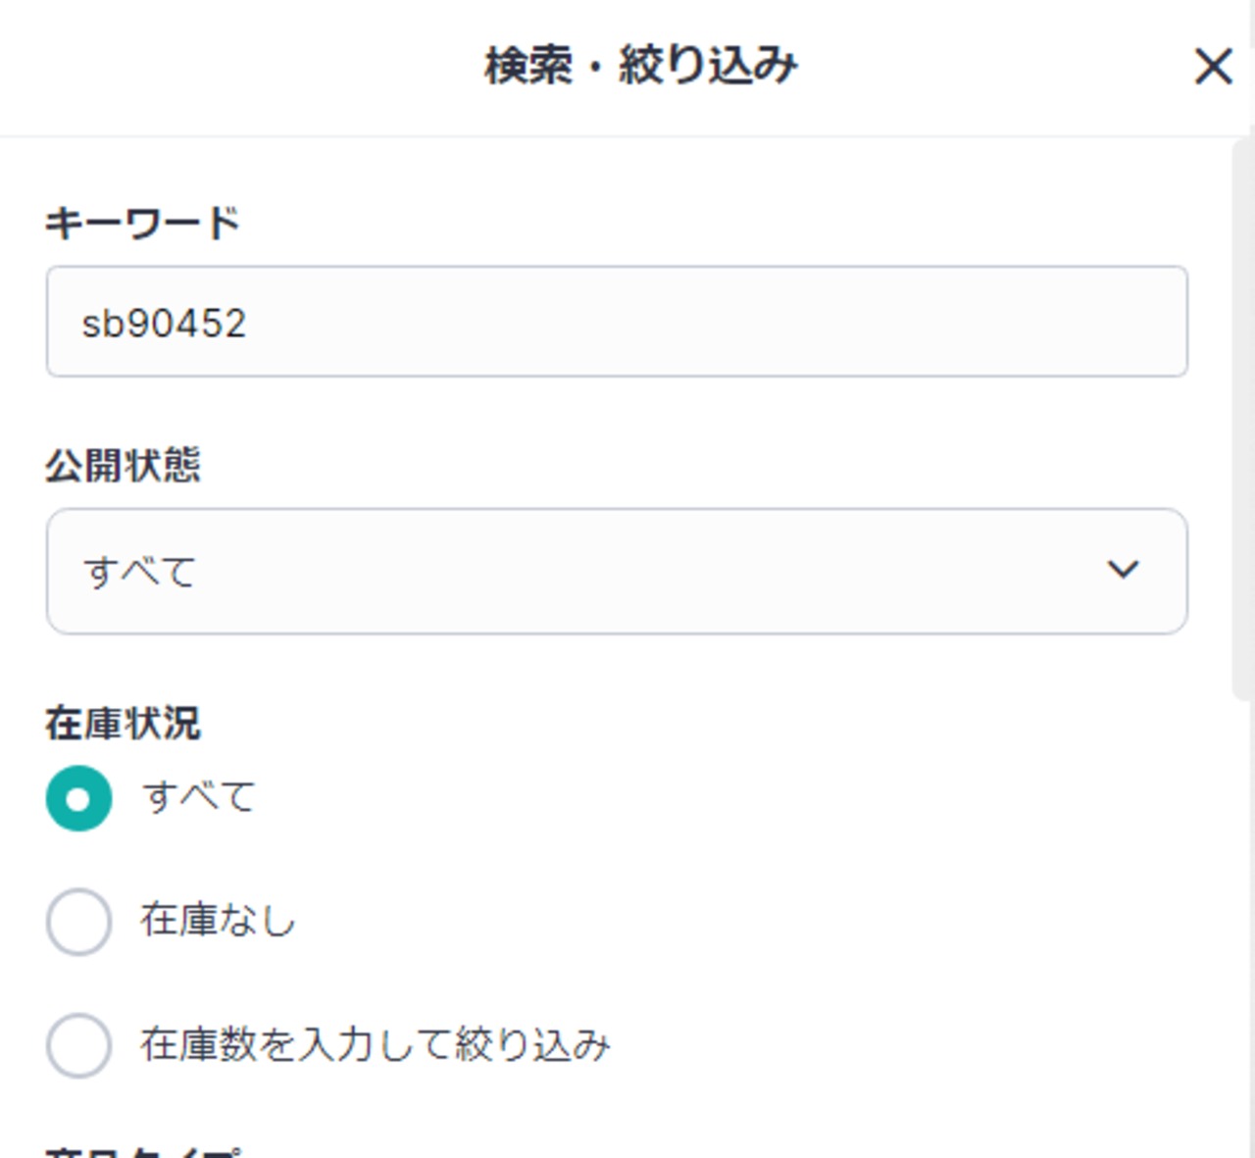Close the 検索・絞り込み panel with X
The height and width of the screenshot is (1158, 1255).
1213,67
